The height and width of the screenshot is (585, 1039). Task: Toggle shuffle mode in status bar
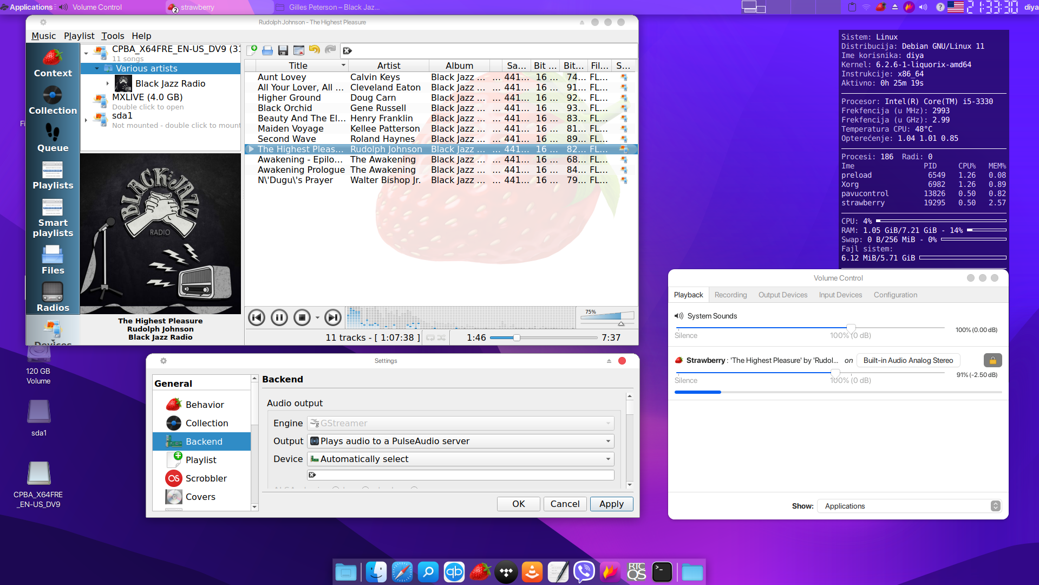click(x=442, y=337)
